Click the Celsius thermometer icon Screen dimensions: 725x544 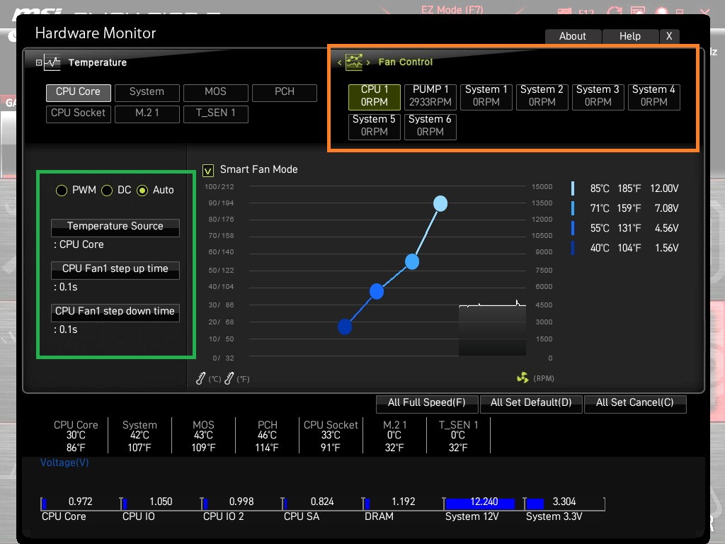(200, 378)
